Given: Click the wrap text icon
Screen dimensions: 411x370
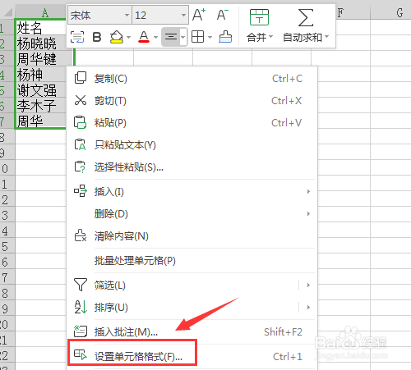Looking at the screenshot, I should pyautogui.click(x=77, y=37).
